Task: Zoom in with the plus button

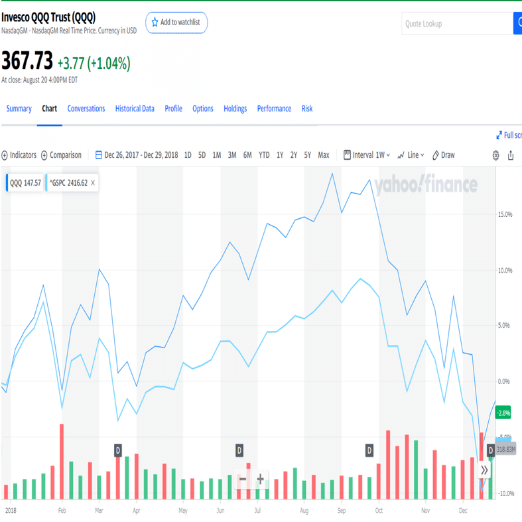Action: [x=260, y=479]
